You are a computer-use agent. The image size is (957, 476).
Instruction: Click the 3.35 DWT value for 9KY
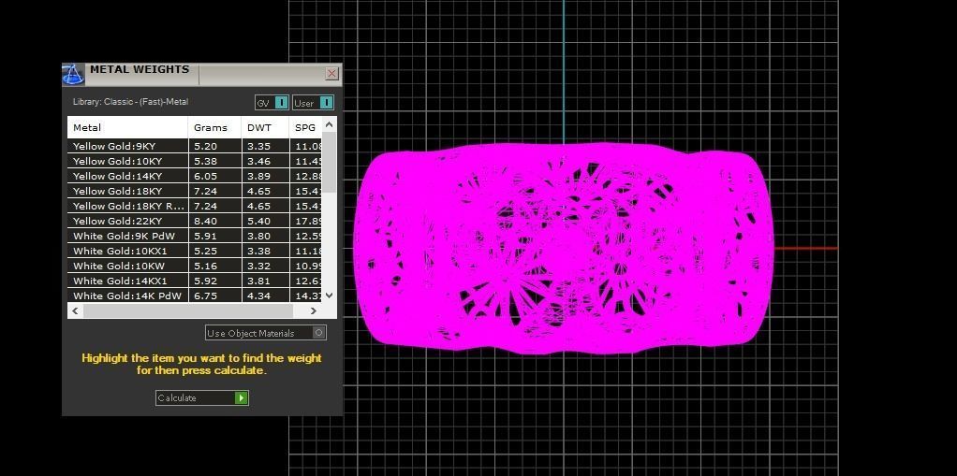pos(258,146)
